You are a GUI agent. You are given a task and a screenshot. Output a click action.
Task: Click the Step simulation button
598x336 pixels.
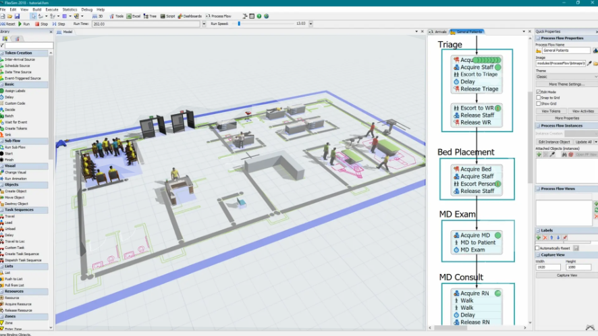point(59,24)
